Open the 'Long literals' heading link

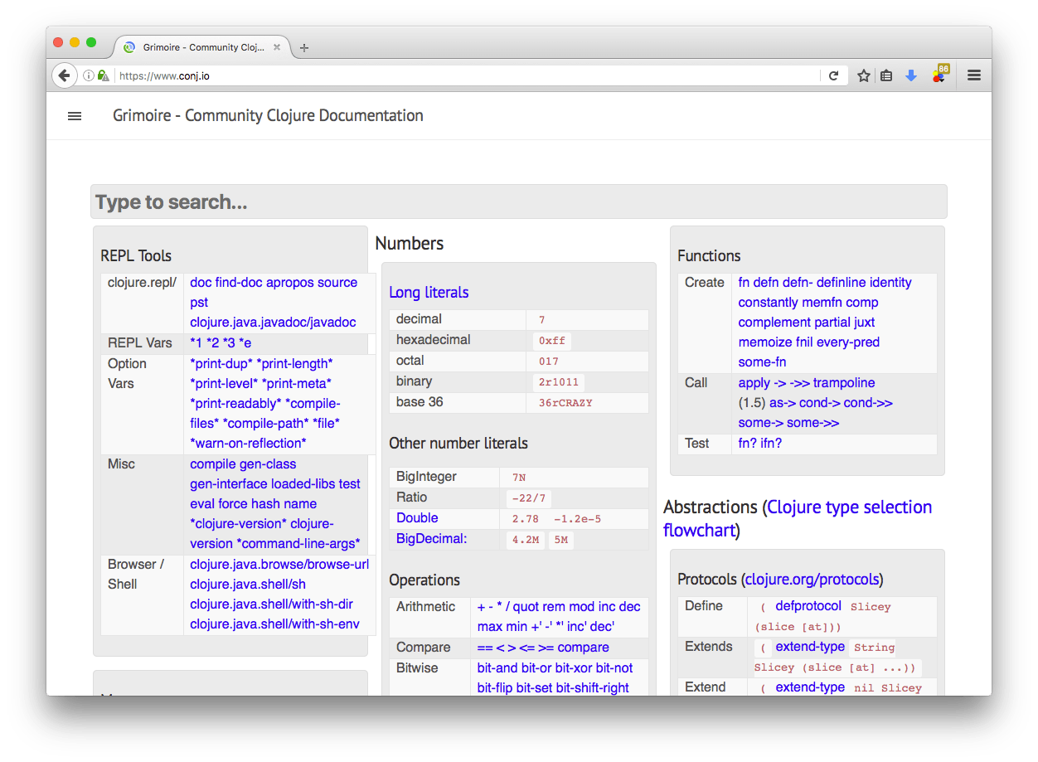pyautogui.click(x=429, y=293)
